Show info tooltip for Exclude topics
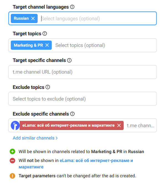Viewport: 166px width, 187px height. pos(48,87)
